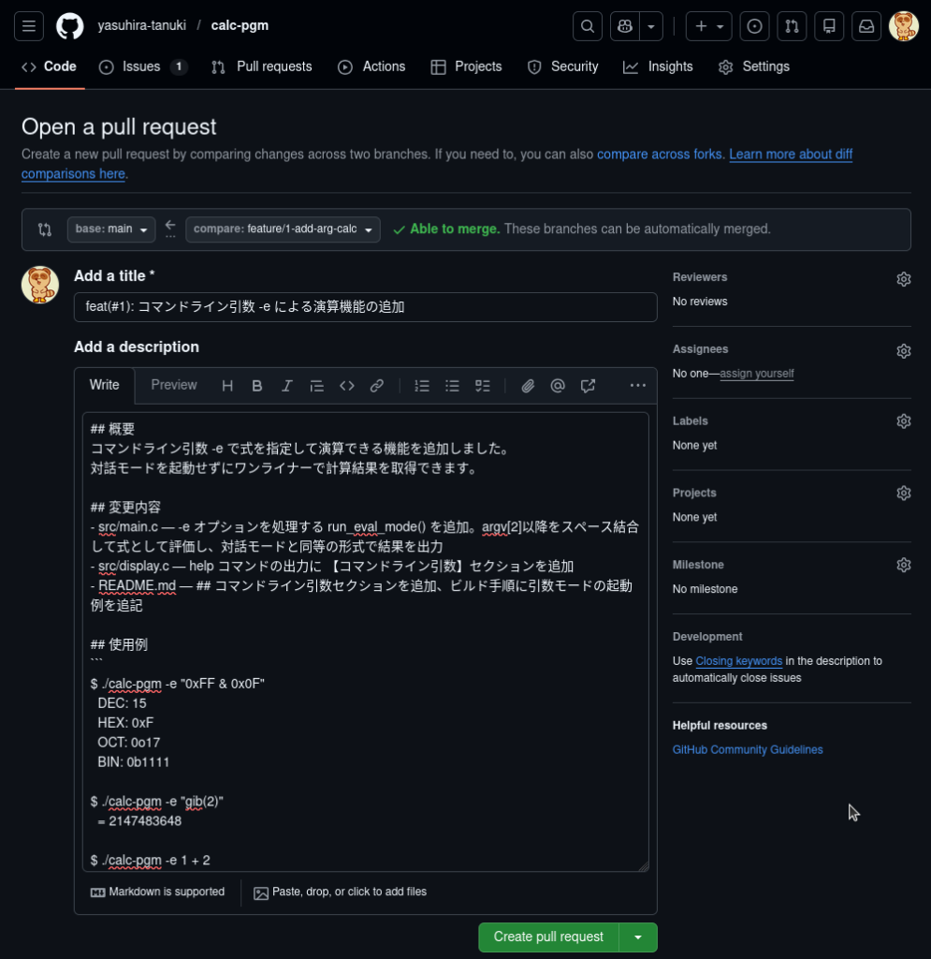Follow the assign yourself link
The height and width of the screenshot is (959, 931).
pos(756,374)
